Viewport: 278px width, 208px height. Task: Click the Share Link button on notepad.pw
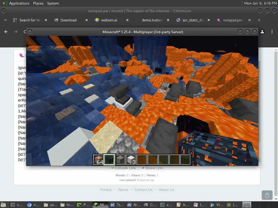point(152,168)
